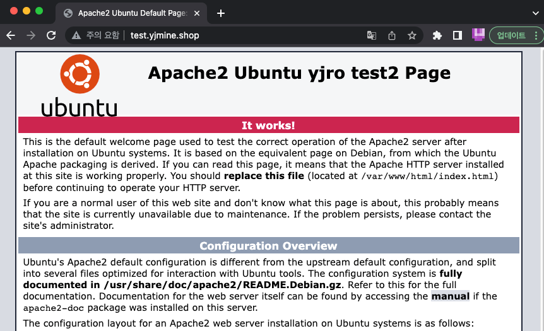Open the three-dot Chrome menu

pyautogui.click(x=536, y=35)
